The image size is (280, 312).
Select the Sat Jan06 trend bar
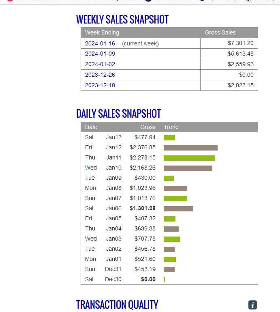[178, 209]
